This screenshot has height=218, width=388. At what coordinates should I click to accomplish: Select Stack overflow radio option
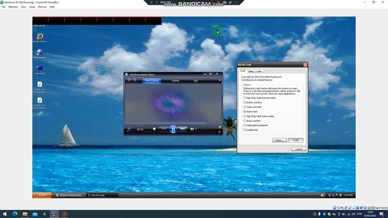point(252,121)
